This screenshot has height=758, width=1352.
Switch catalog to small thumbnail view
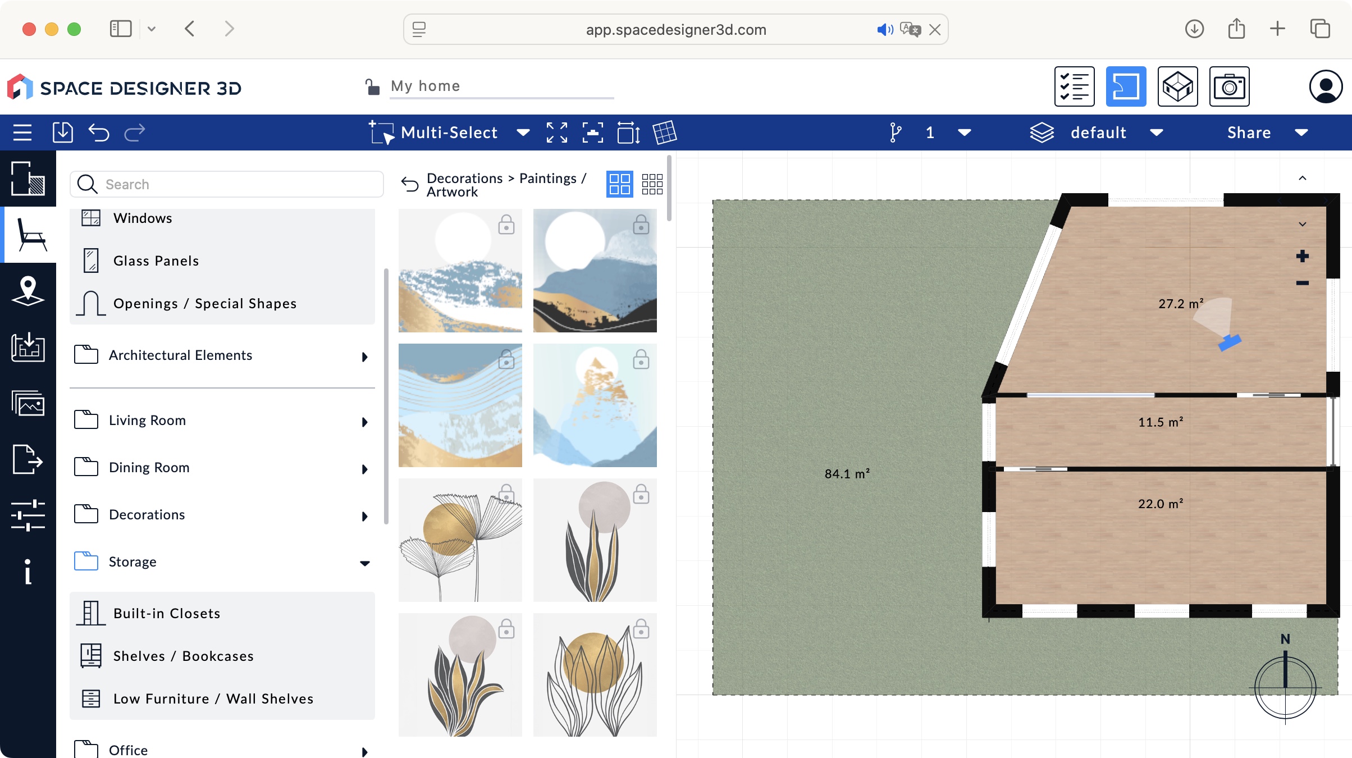(652, 184)
